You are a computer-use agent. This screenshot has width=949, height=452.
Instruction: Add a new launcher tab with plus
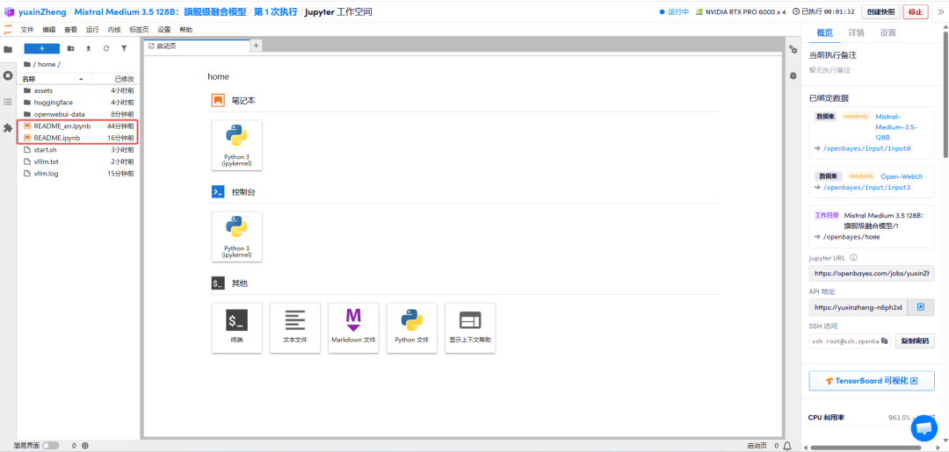256,46
